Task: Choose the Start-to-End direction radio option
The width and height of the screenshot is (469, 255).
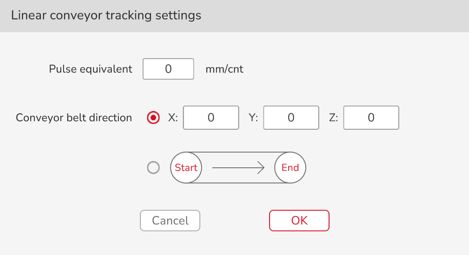Action: click(x=153, y=168)
